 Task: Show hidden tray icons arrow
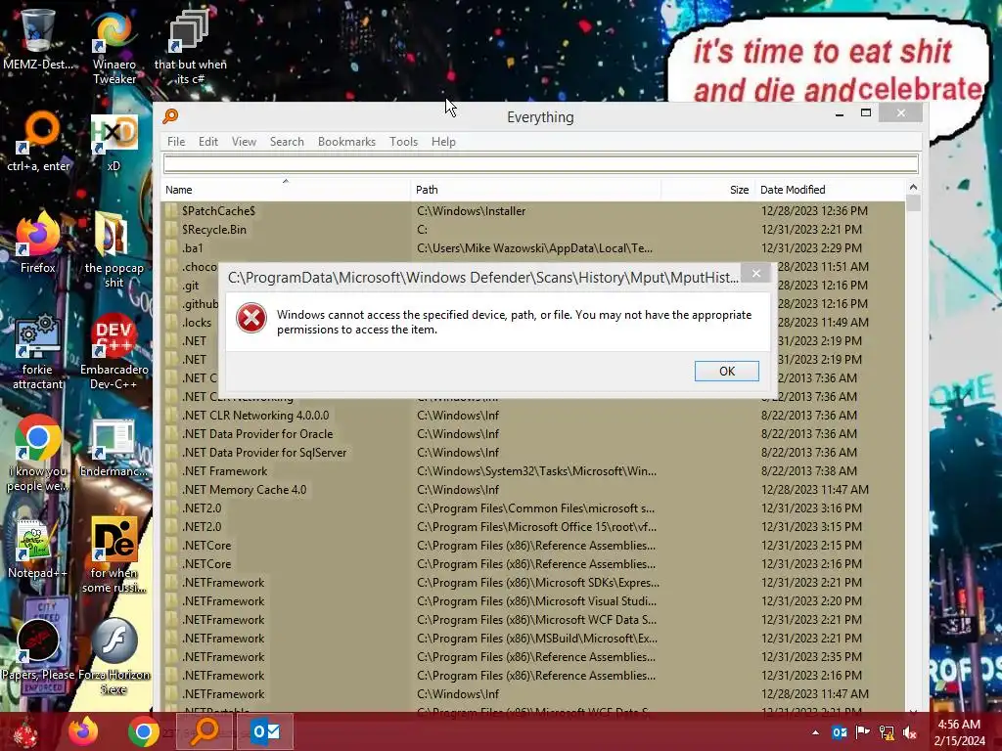pos(815,732)
